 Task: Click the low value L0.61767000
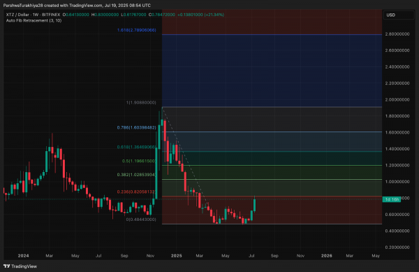tap(133, 15)
